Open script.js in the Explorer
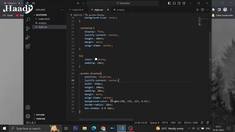Screen dimensions: 235x132 tap(43, 23)
